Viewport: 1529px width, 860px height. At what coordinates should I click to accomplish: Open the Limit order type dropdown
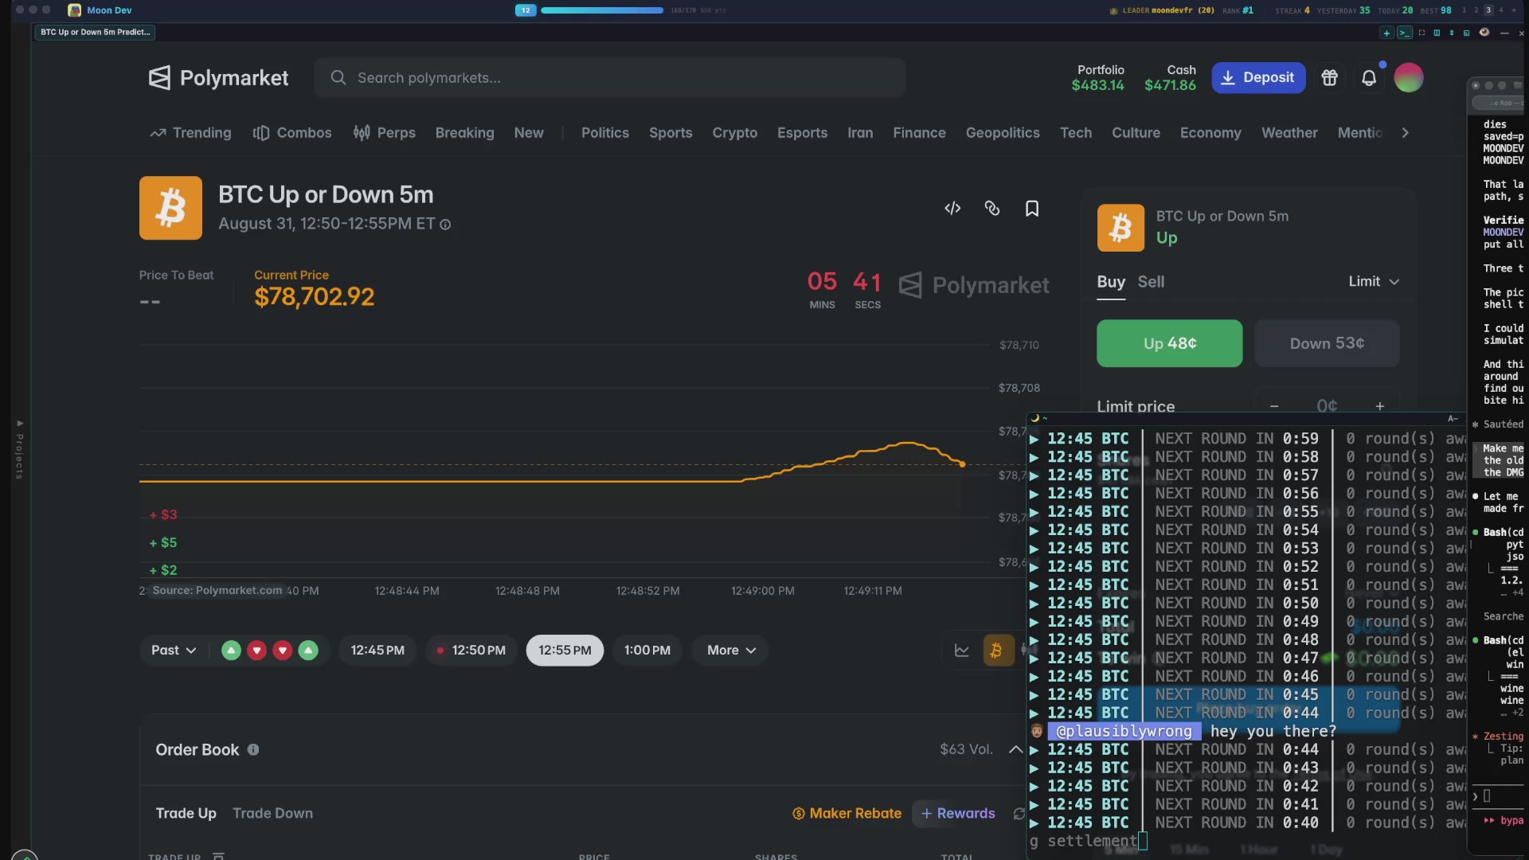click(x=1374, y=282)
